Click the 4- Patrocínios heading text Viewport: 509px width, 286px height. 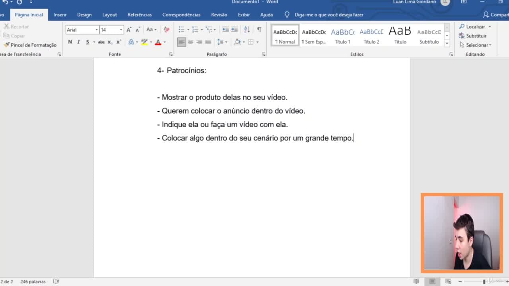tap(182, 71)
